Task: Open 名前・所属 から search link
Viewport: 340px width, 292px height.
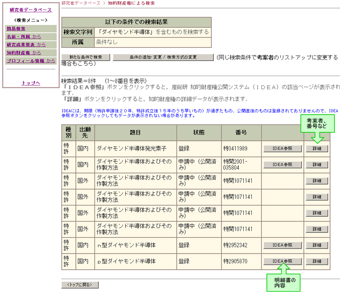Action: click(x=24, y=36)
